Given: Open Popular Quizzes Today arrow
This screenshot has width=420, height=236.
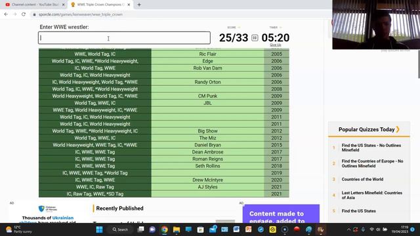Looking at the screenshot, I should click(398, 130).
